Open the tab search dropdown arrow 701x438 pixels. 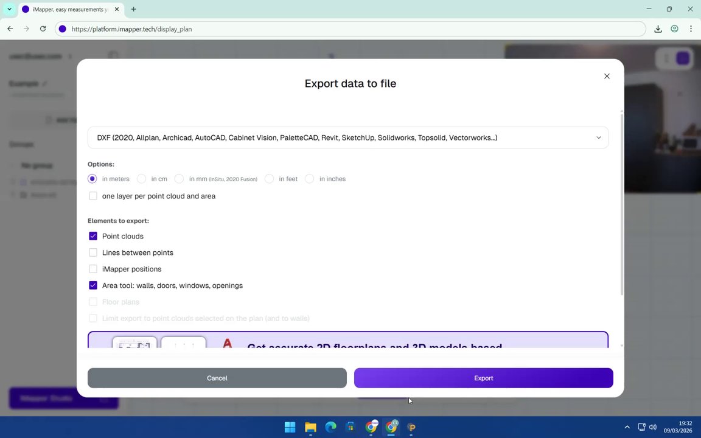point(9,9)
